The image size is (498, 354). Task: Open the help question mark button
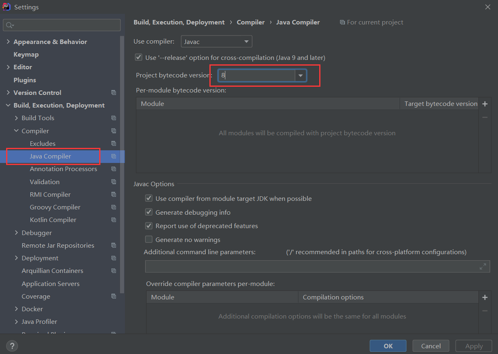12,346
